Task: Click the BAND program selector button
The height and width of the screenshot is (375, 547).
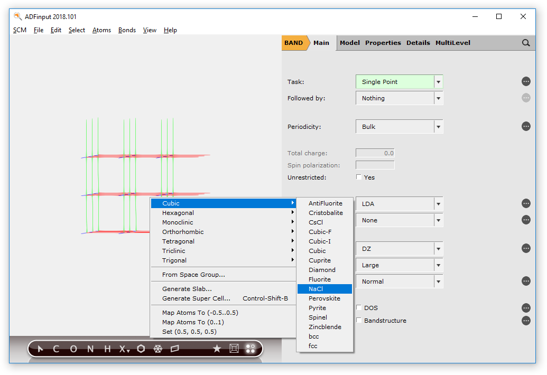Action: 294,43
